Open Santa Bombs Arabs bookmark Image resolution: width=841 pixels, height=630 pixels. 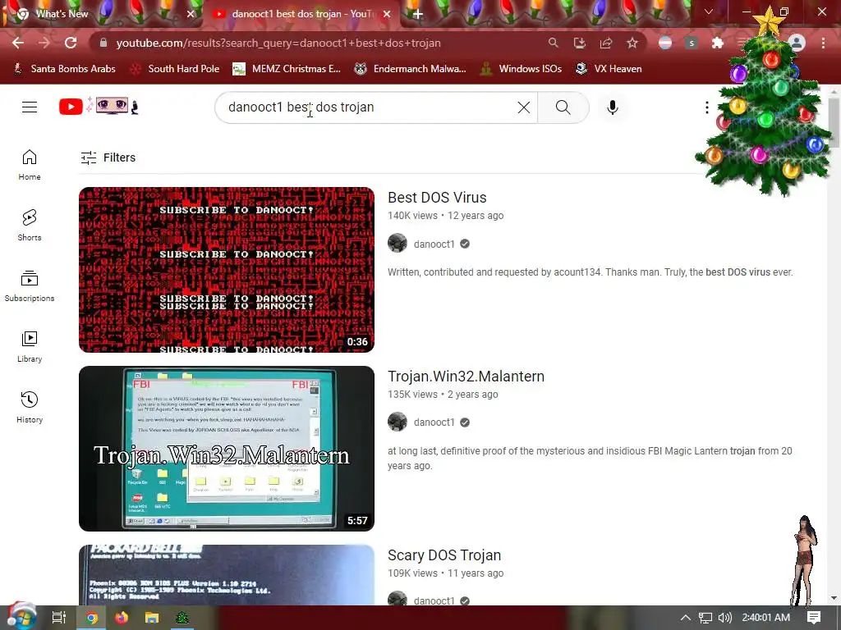pos(64,69)
